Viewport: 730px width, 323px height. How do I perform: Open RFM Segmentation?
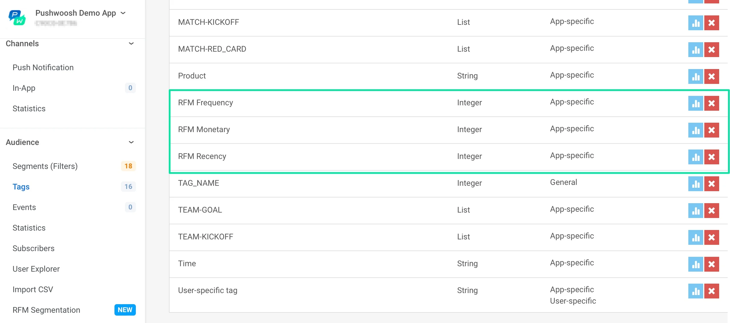tap(46, 310)
